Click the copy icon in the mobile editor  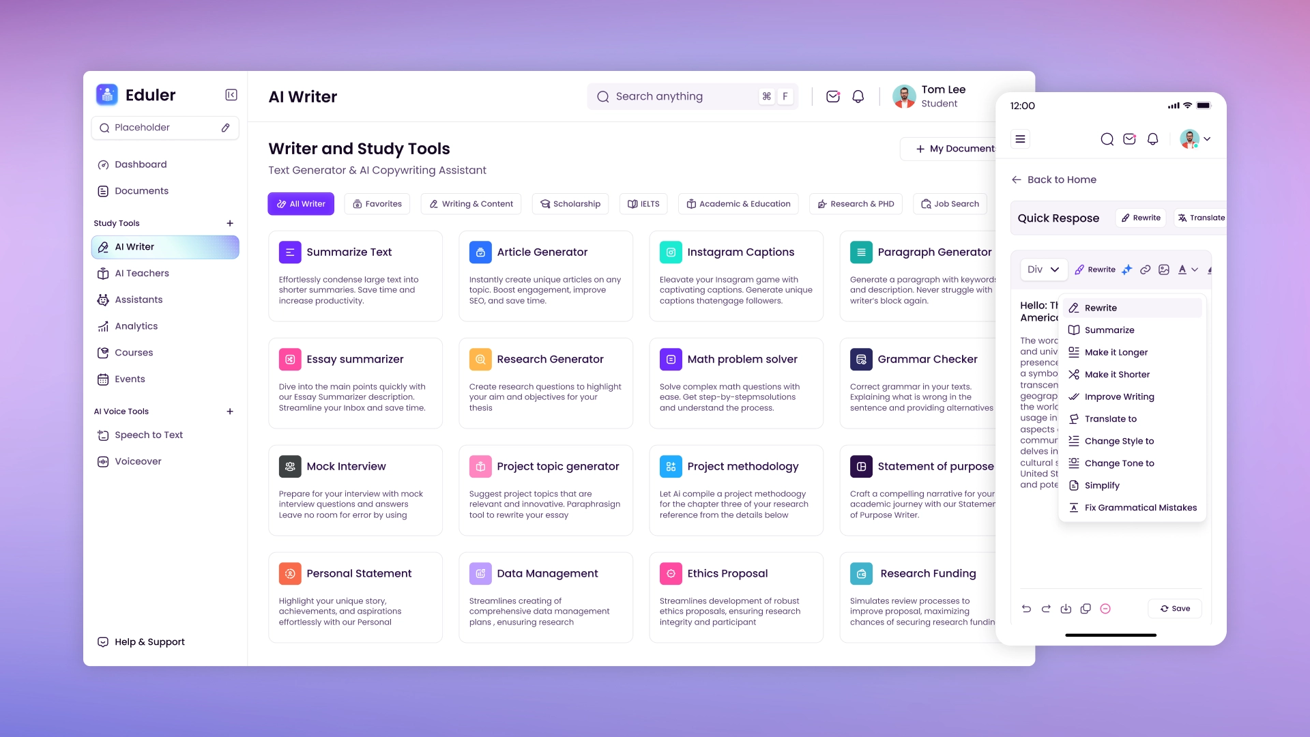tap(1086, 609)
